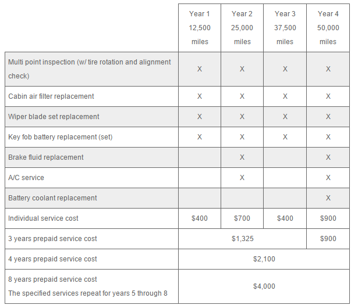351x305 pixels.
Task: Click the $2,100 four-year prepaid cost
Action: [264, 259]
